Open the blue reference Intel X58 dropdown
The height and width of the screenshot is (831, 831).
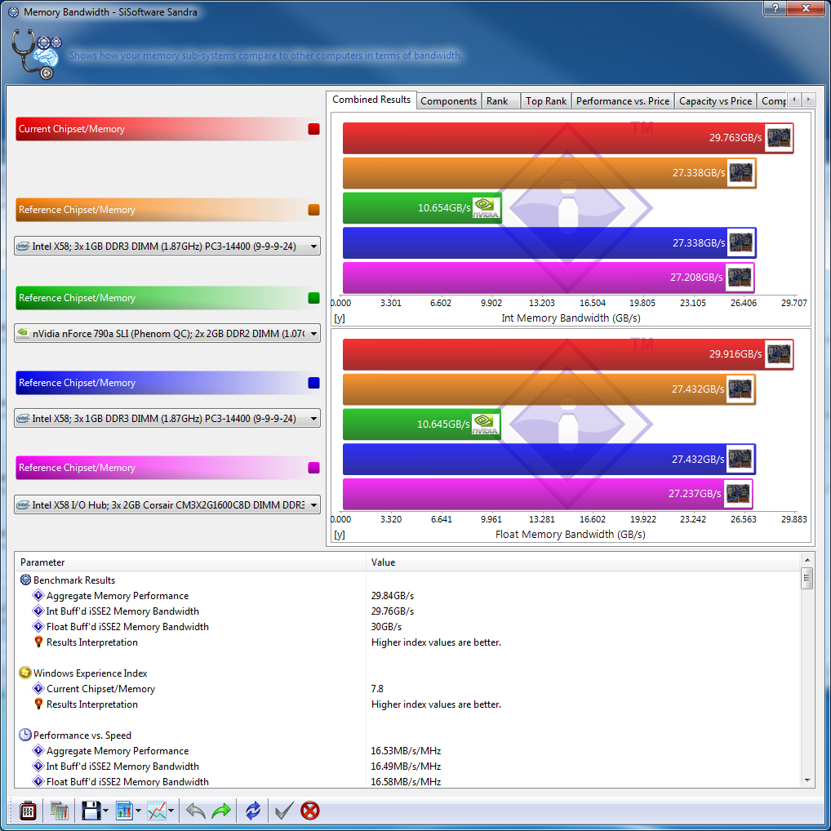coord(167,418)
